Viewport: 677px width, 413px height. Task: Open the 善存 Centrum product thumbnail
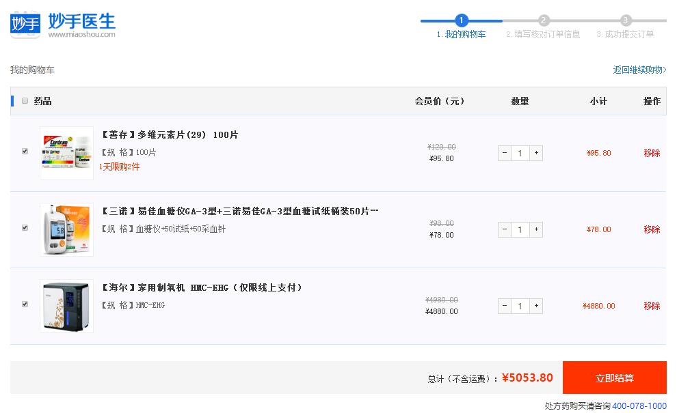(x=66, y=153)
